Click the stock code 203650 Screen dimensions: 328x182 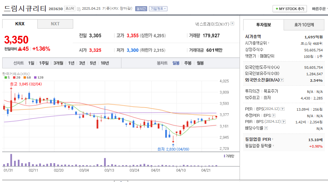click(x=56, y=9)
